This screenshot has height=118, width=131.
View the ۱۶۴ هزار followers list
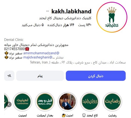coord(61,25)
